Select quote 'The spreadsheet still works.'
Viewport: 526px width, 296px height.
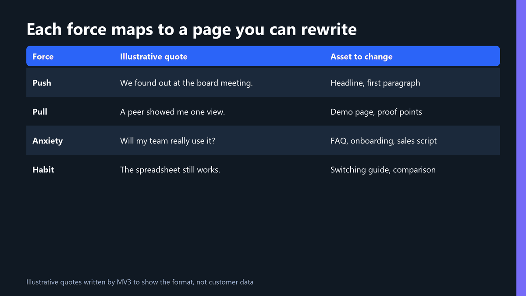tap(170, 170)
